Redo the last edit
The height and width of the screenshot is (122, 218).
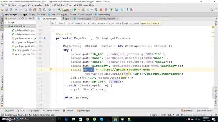pyautogui.click(x=21, y=10)
